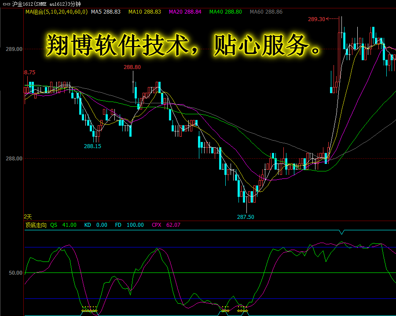
Task: Click the 287.50 lowest price label
Action: [x=246, y=217]
